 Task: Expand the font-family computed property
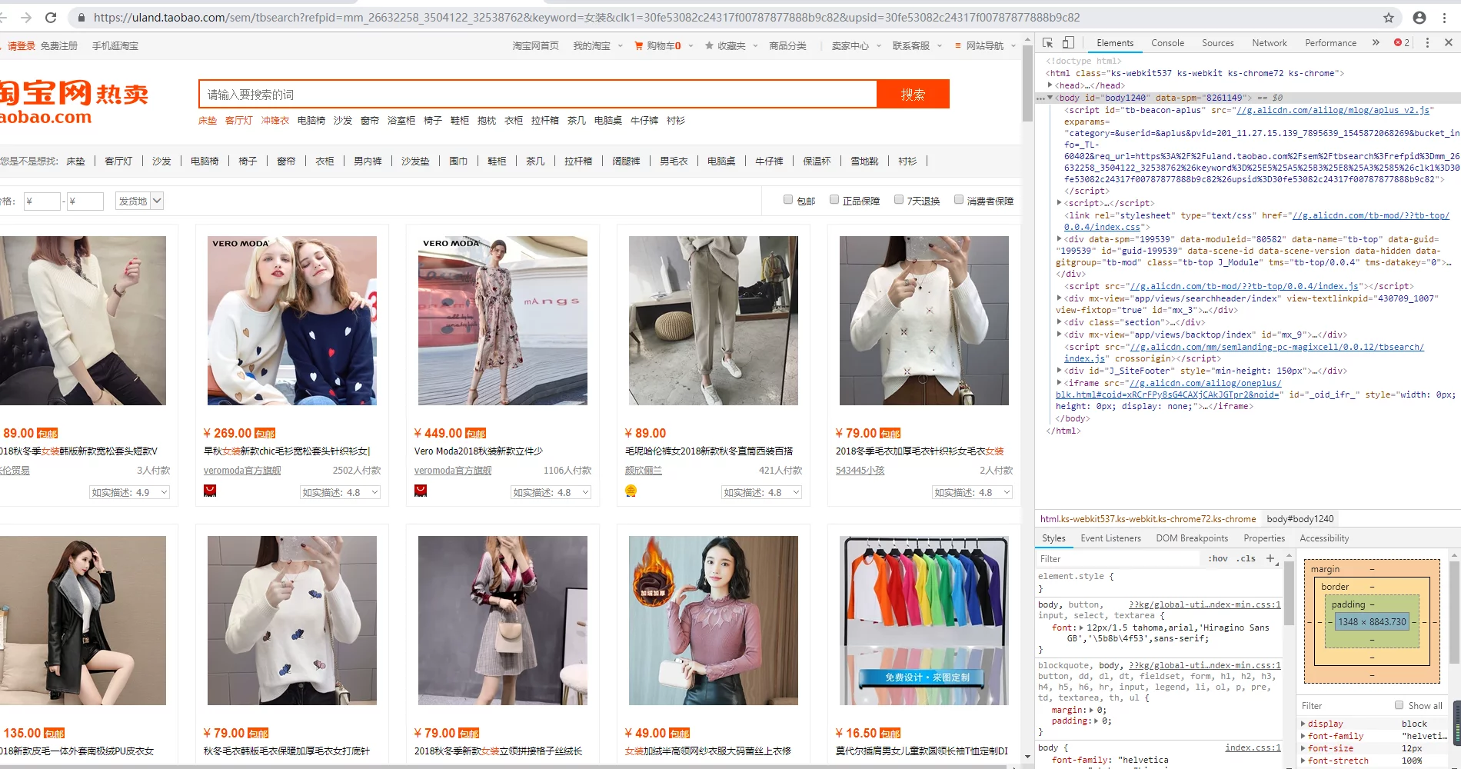(x=1303, y=736)
